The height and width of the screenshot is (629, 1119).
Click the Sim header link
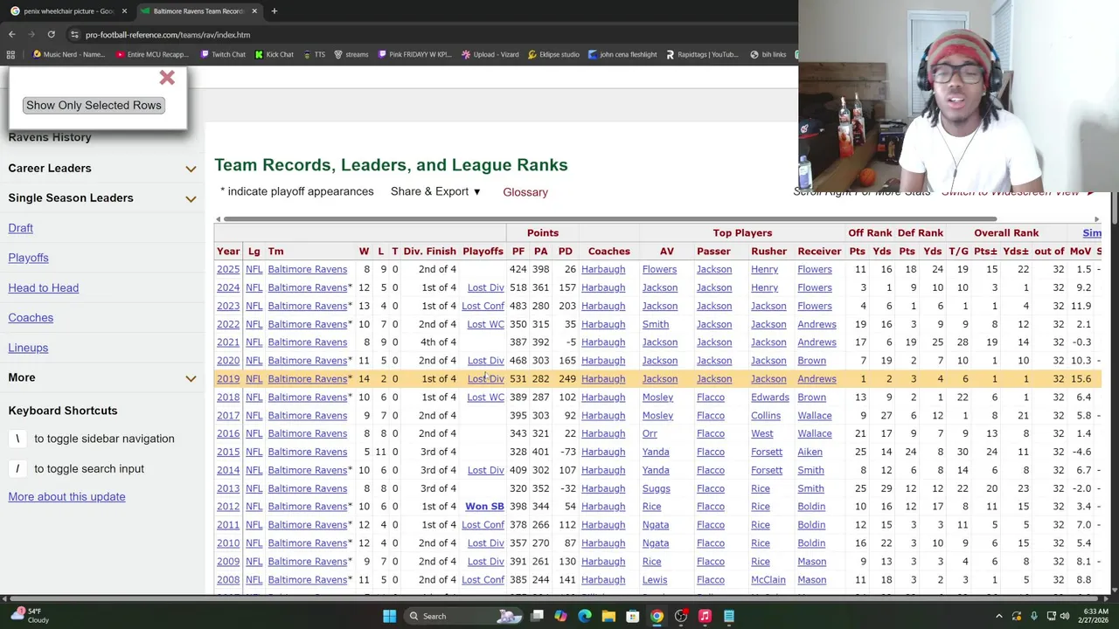click(x=1092, y=233)
